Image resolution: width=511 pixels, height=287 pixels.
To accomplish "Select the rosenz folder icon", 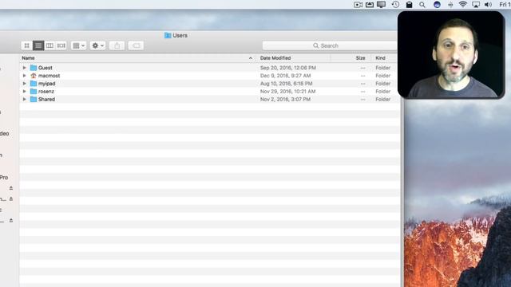I will pos(34,92).
